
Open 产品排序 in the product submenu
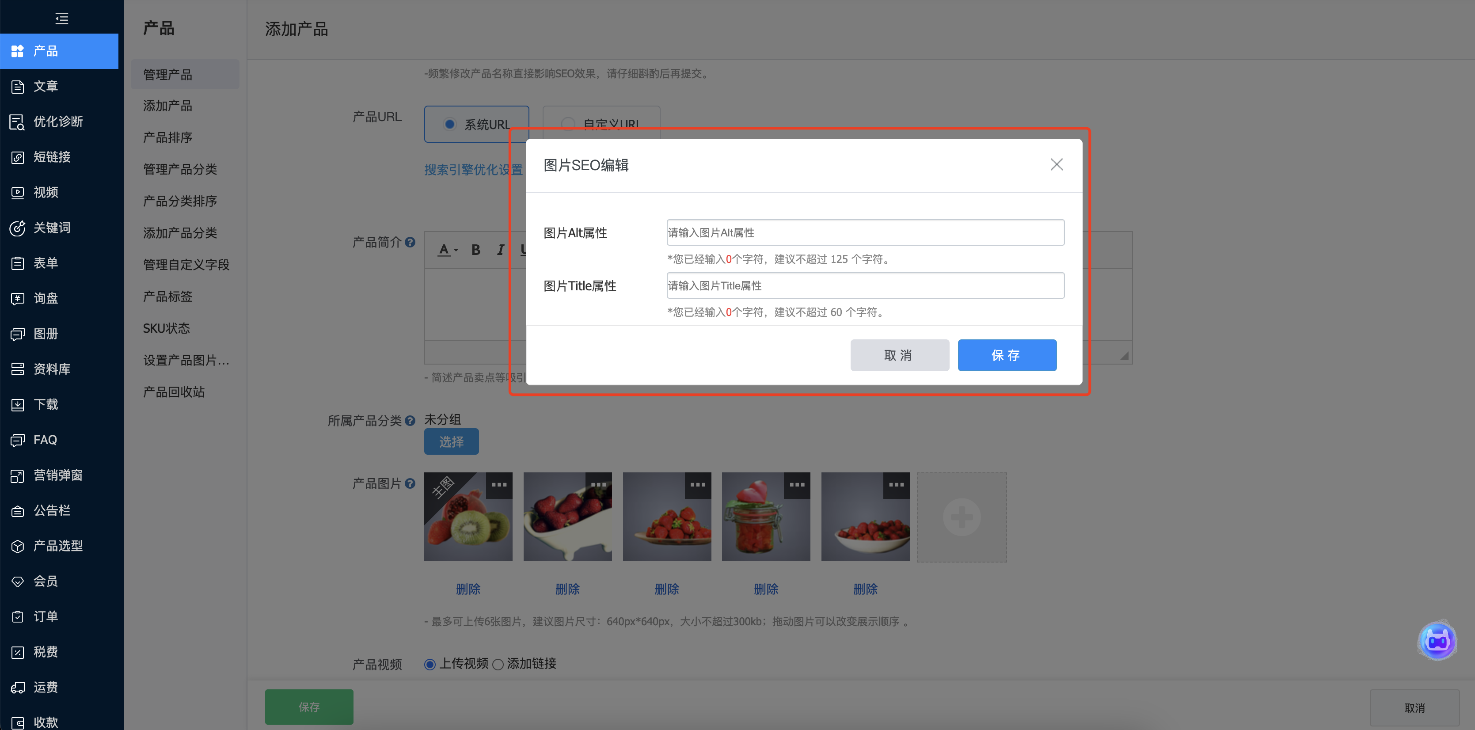(167, 137)
